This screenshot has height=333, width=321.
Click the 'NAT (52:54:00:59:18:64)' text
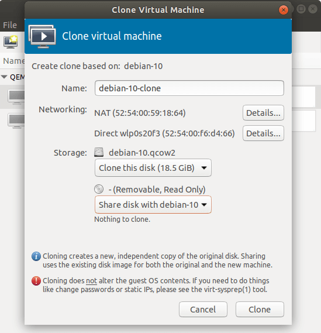[140, 113]
